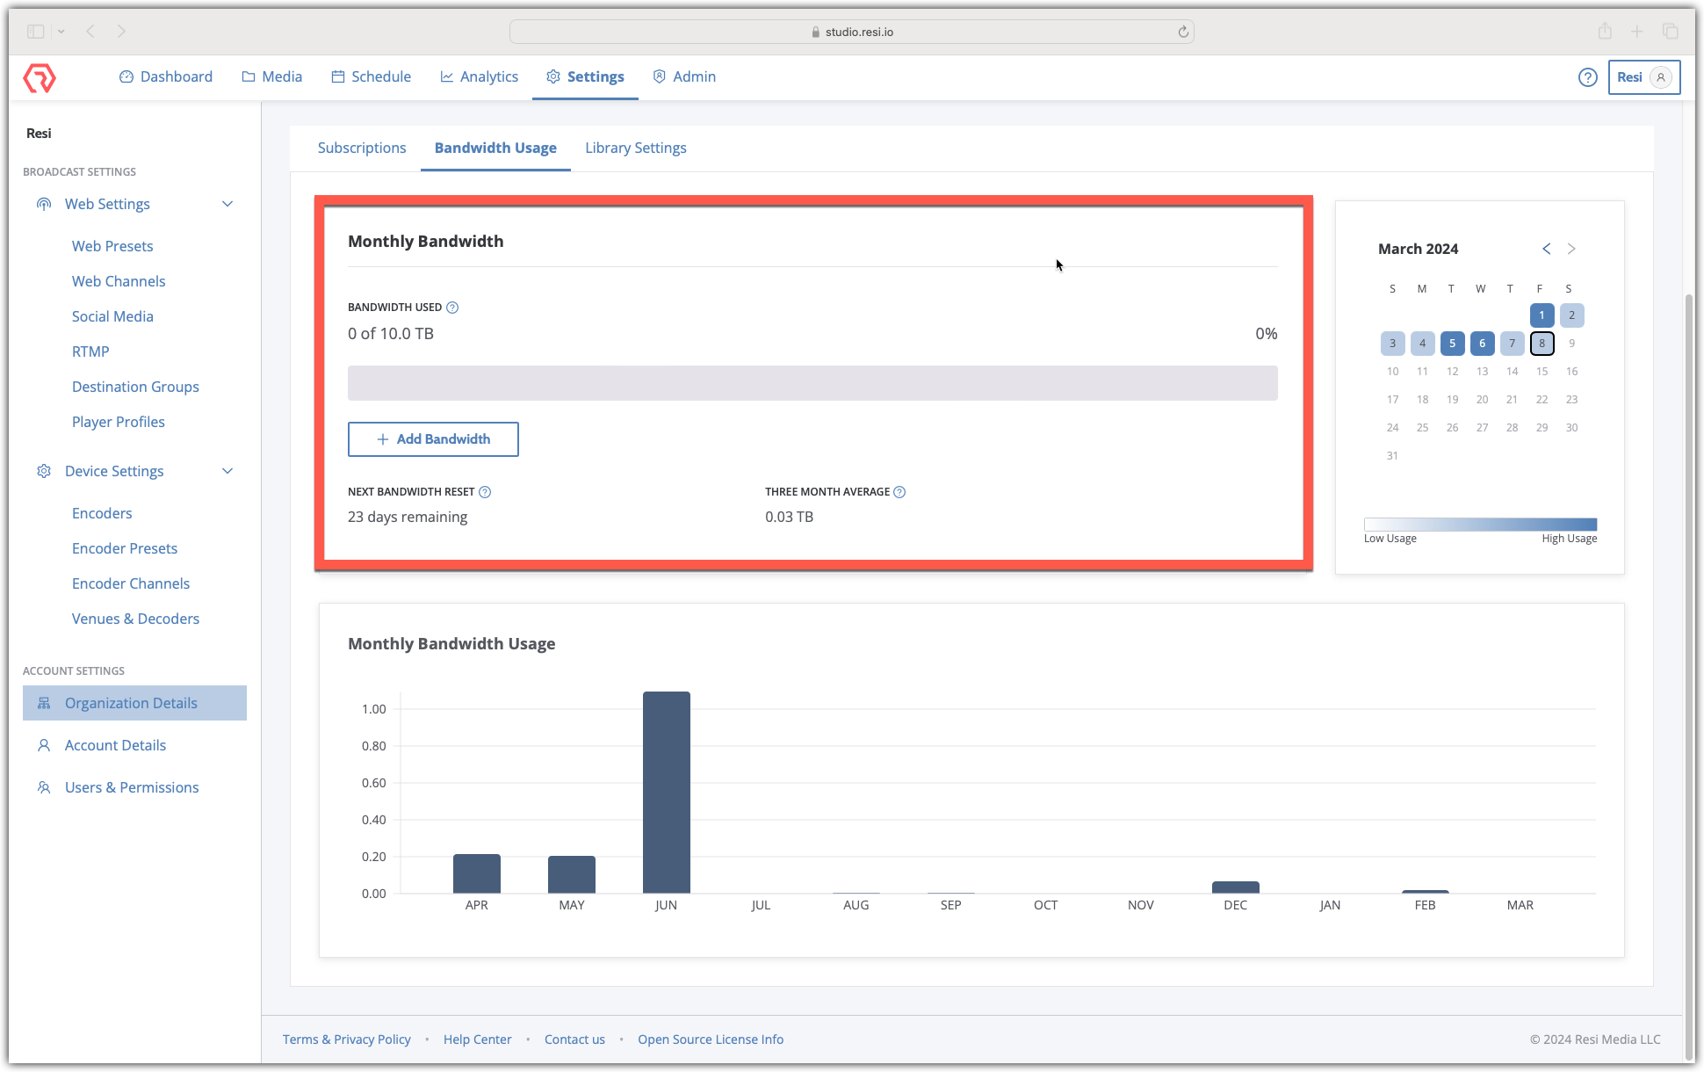
Task: Click Bandwidth Used info icon
Action: point(452,308)
